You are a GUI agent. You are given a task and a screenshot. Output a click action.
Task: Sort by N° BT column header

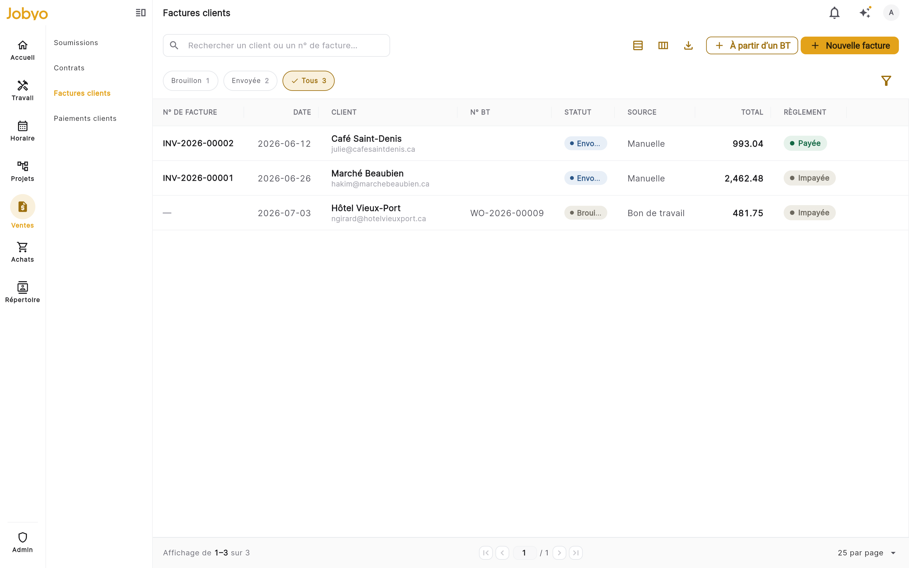480,112
